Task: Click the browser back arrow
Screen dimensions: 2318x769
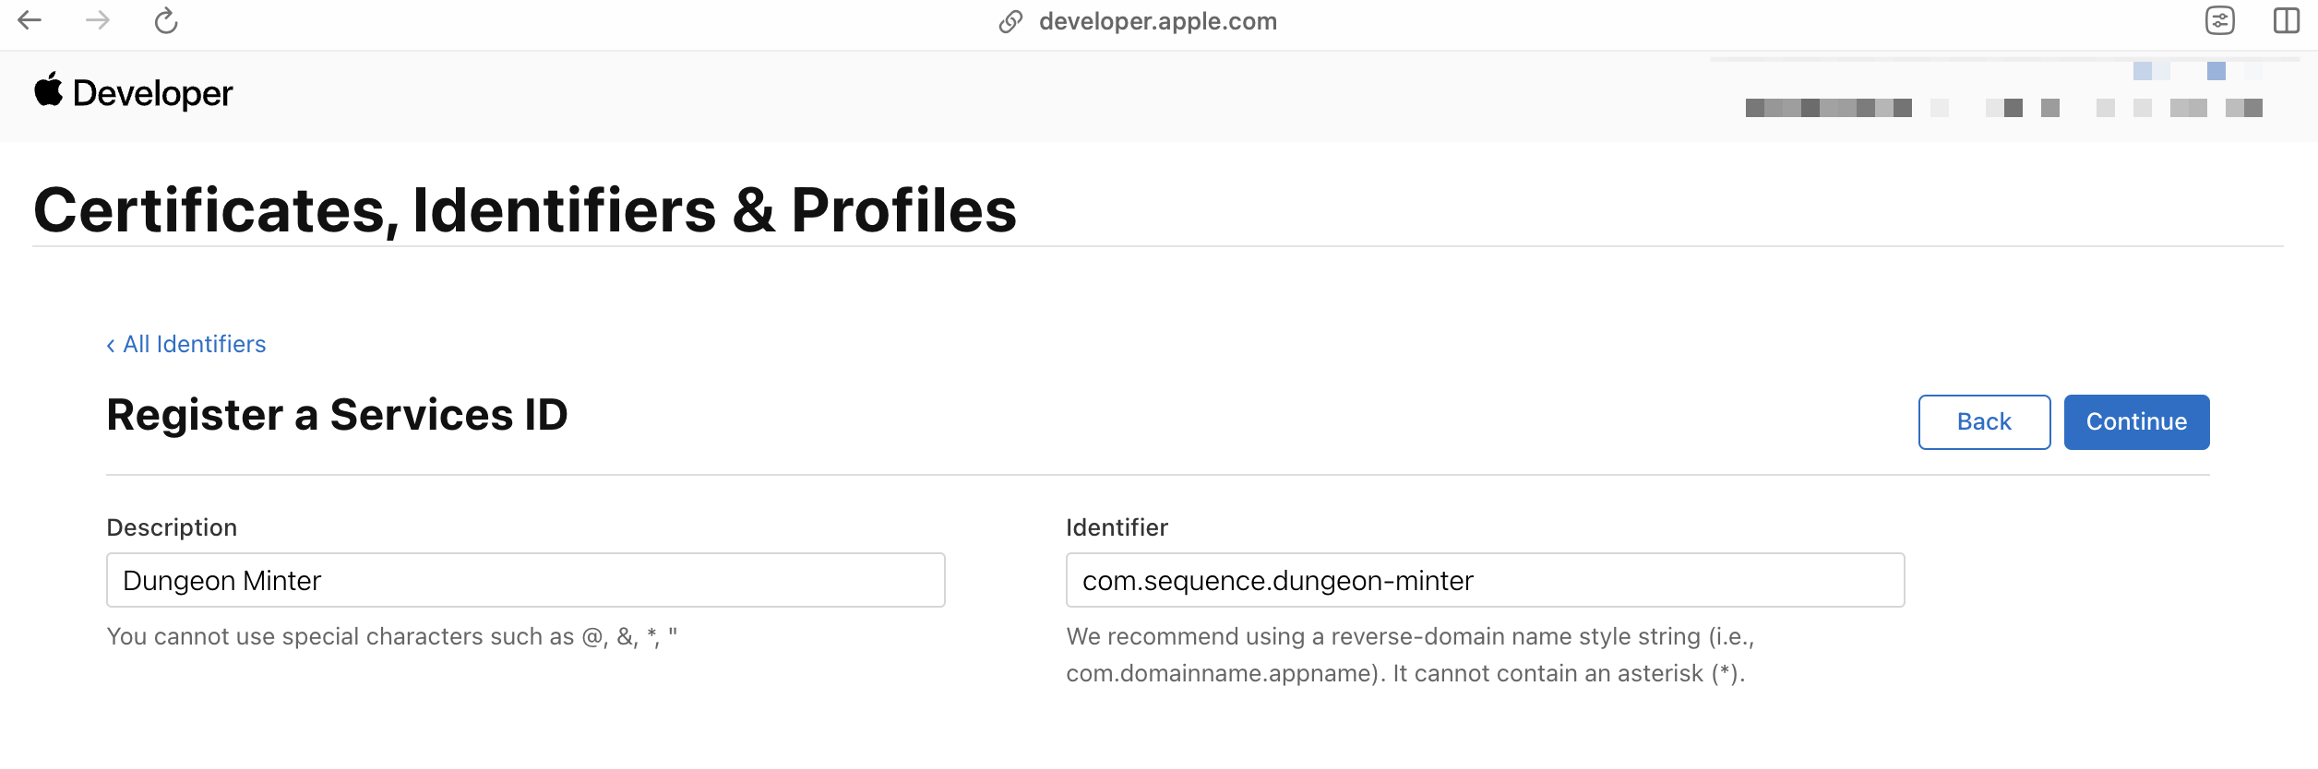Action: coord(30,20)
